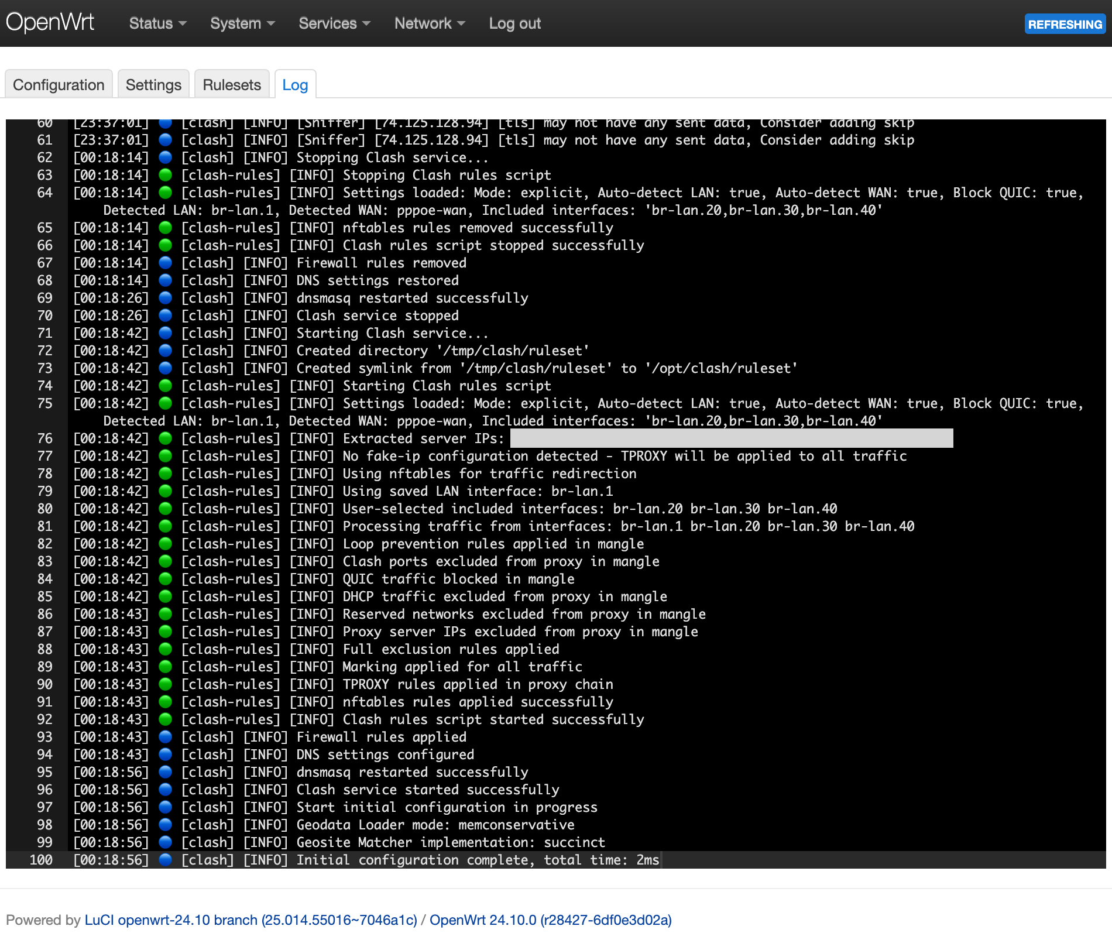Click 'dnsmasq restarted successfully' on line 69

(x=412, y=298)
